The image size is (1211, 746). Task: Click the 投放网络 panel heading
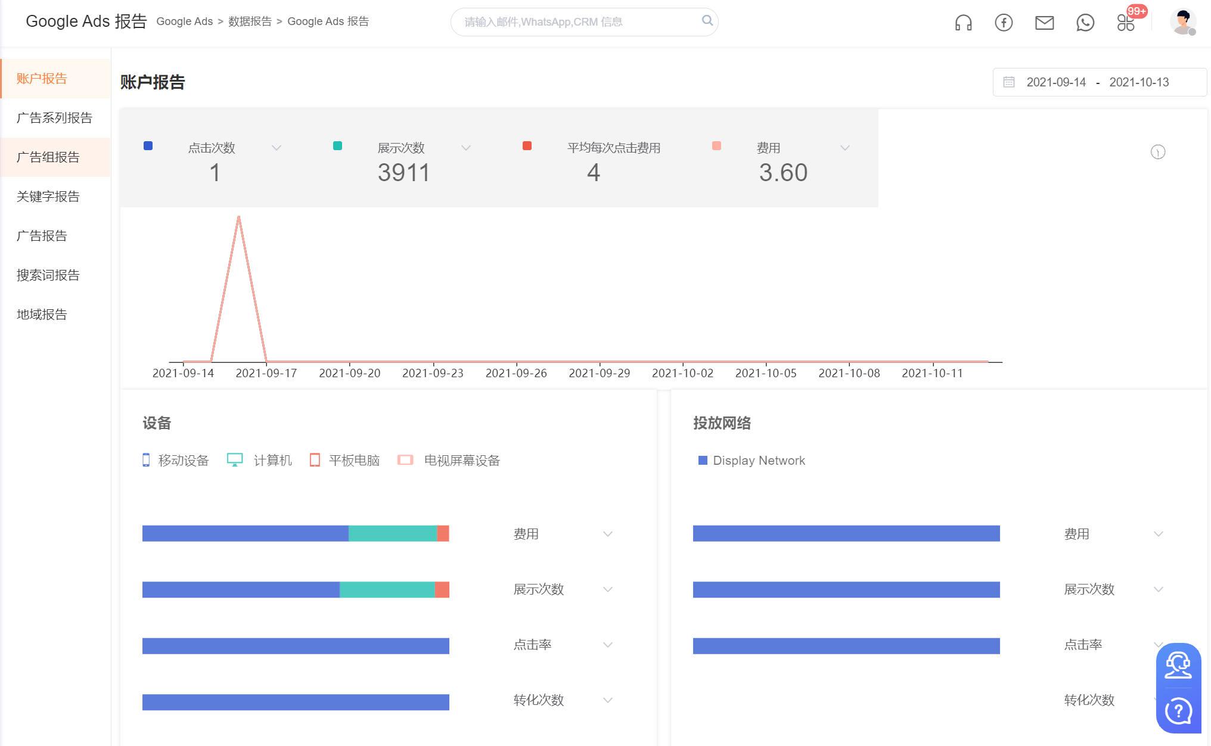722,423
